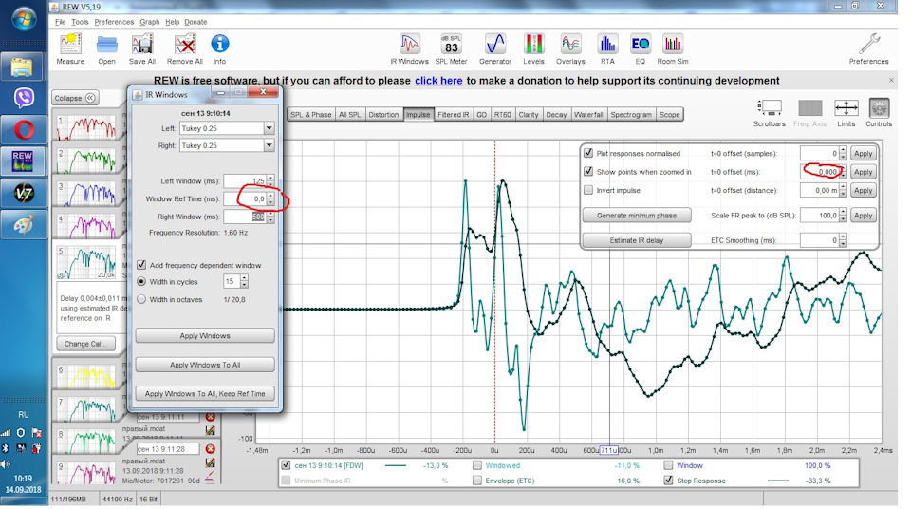Screen dimensions: 911x509
Task: Click Generate minimum phase button
Action: click(637, 216)
